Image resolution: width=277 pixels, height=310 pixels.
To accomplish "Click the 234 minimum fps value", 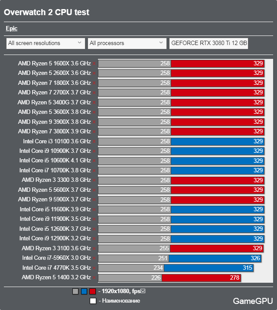I will [158, 268].
